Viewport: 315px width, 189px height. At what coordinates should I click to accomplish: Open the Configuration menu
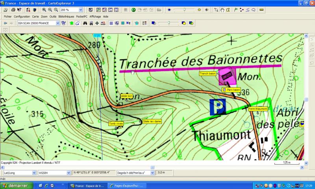22,17
